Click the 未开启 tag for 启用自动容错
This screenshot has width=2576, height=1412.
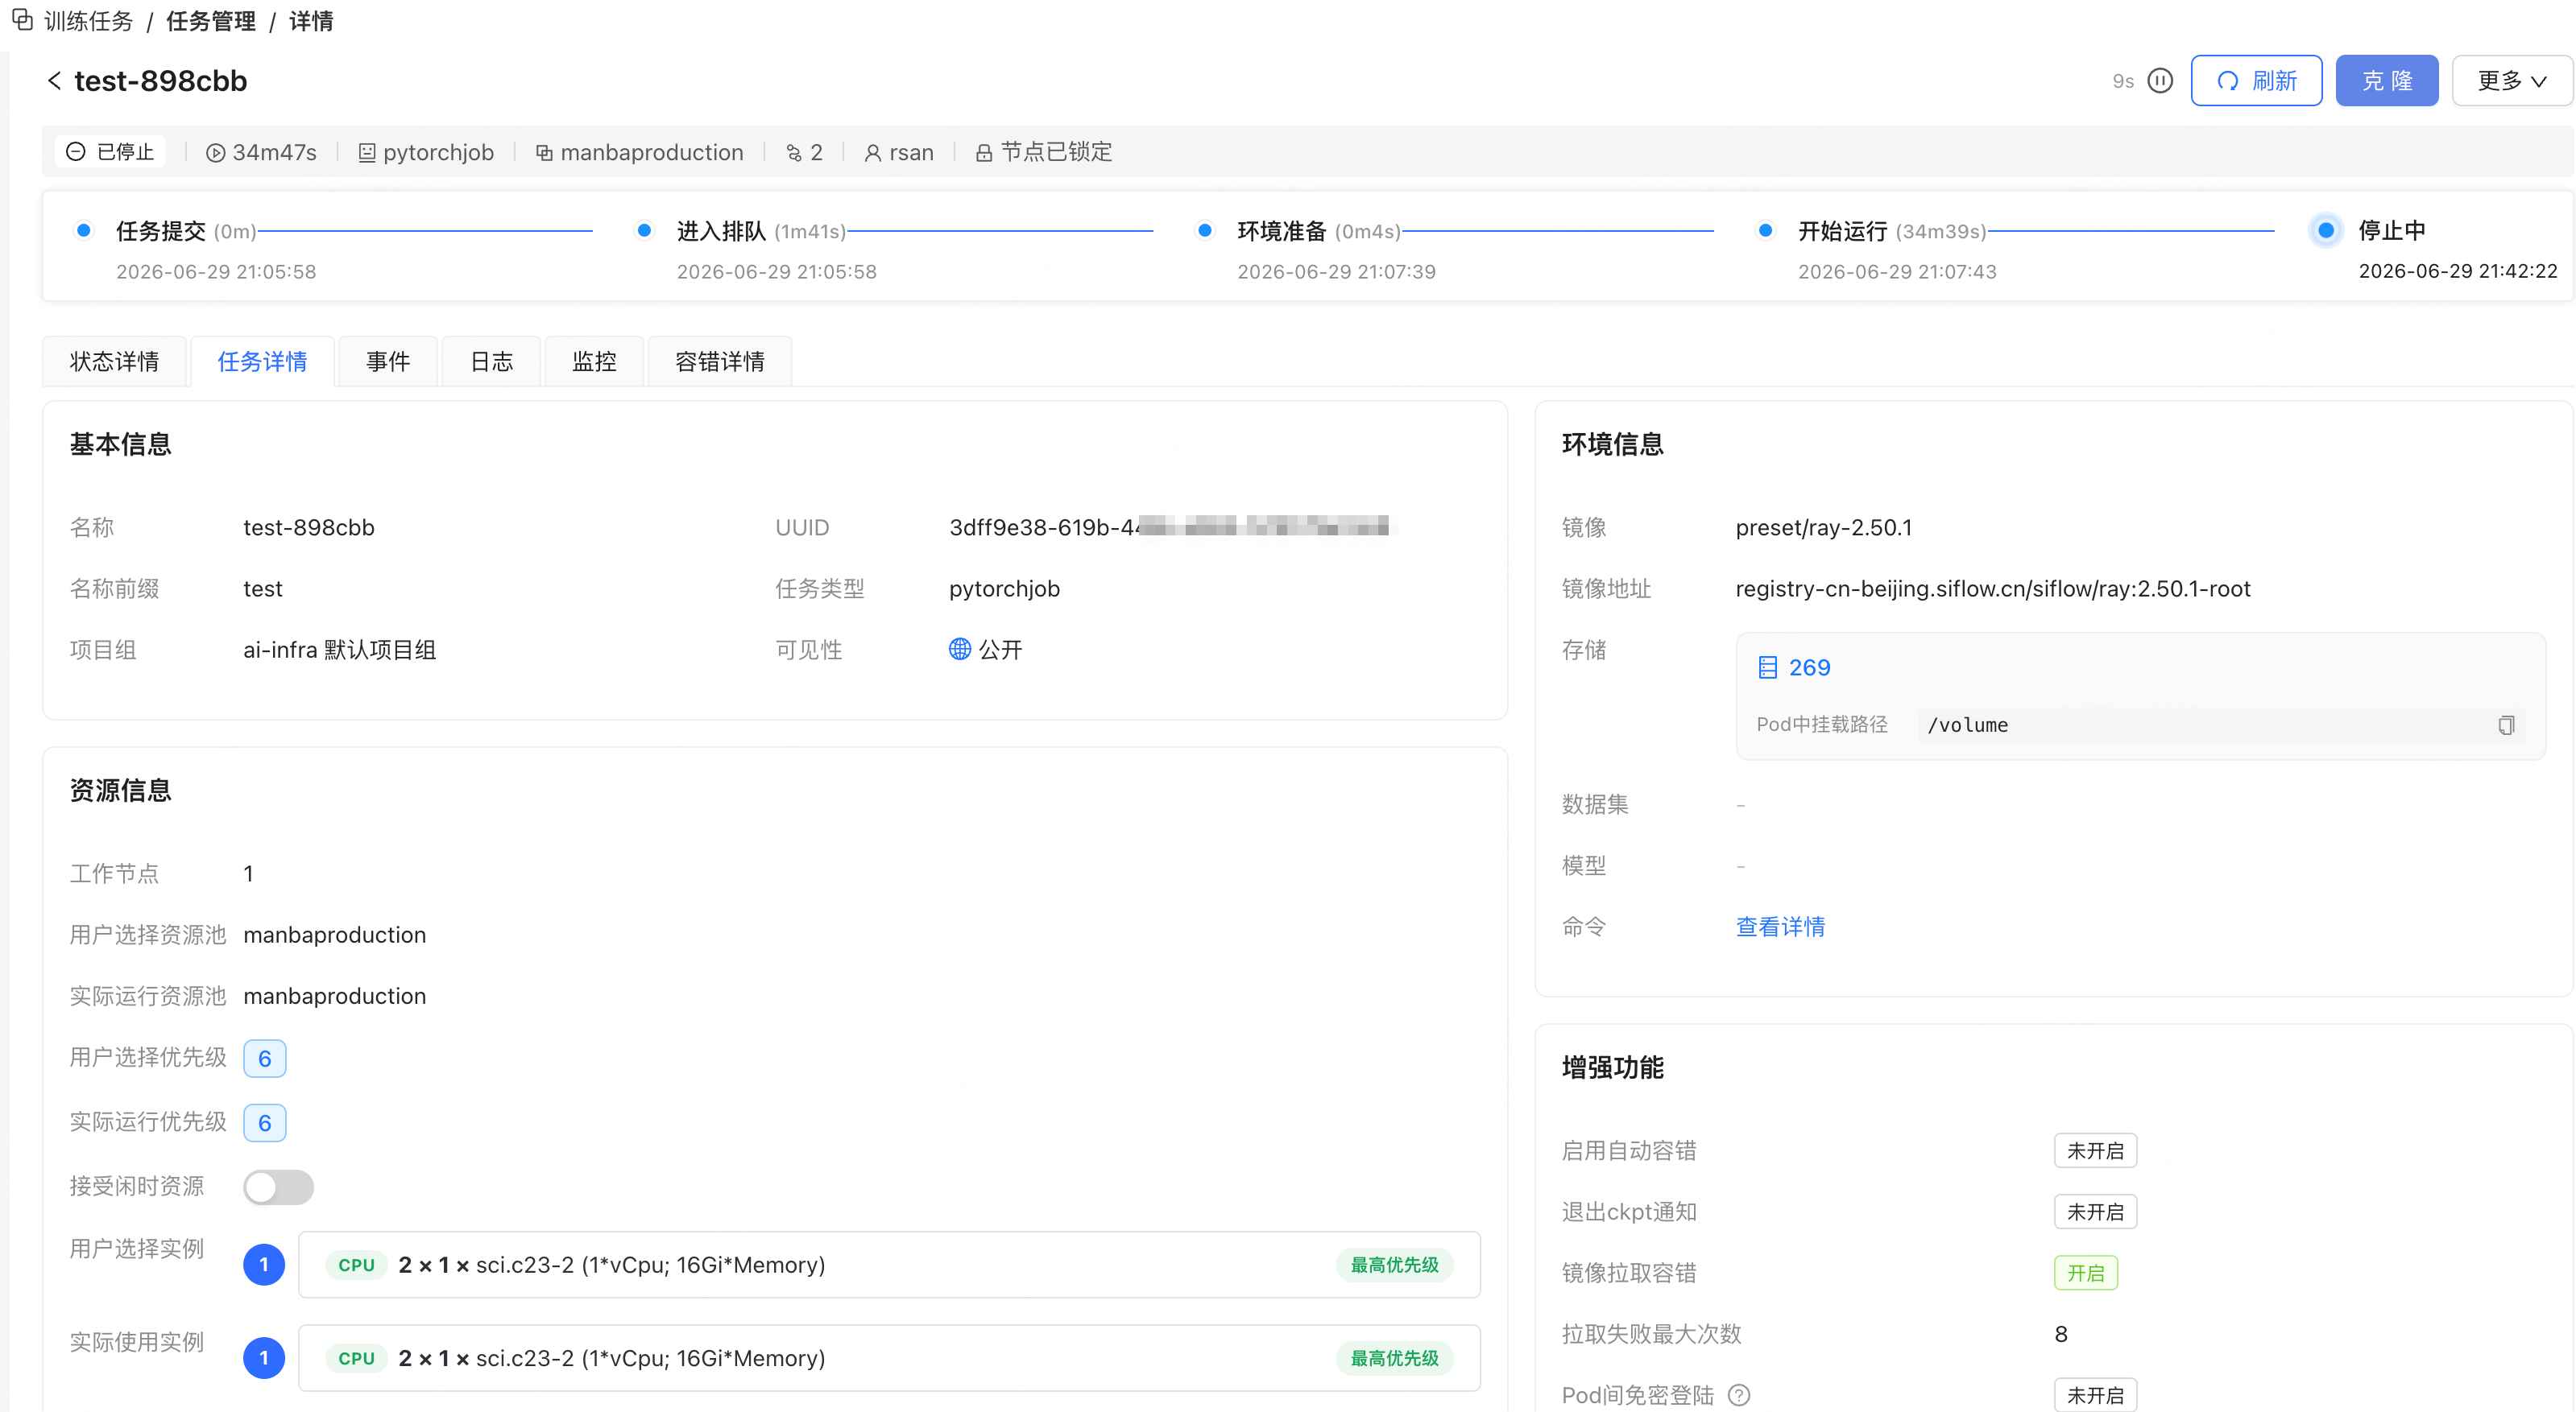[2095, 1151]
